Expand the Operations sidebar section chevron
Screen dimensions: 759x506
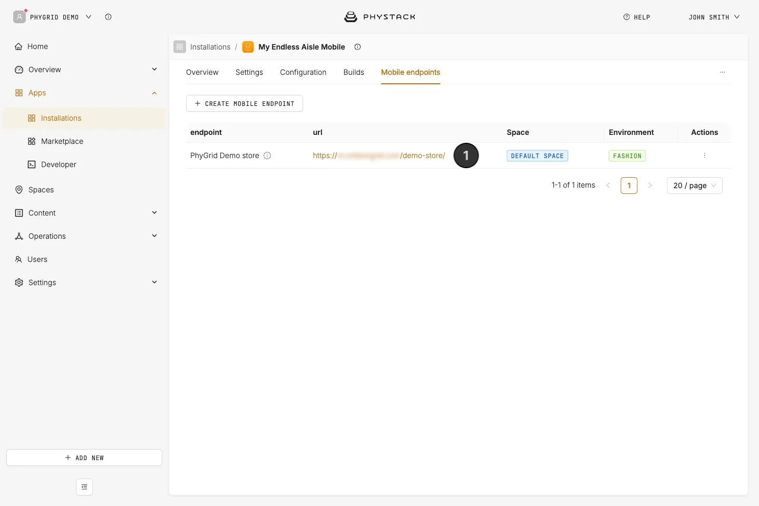[x=154, y=236]
